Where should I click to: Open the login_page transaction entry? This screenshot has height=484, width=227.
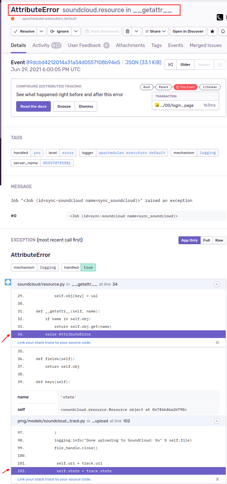point(185,105)
